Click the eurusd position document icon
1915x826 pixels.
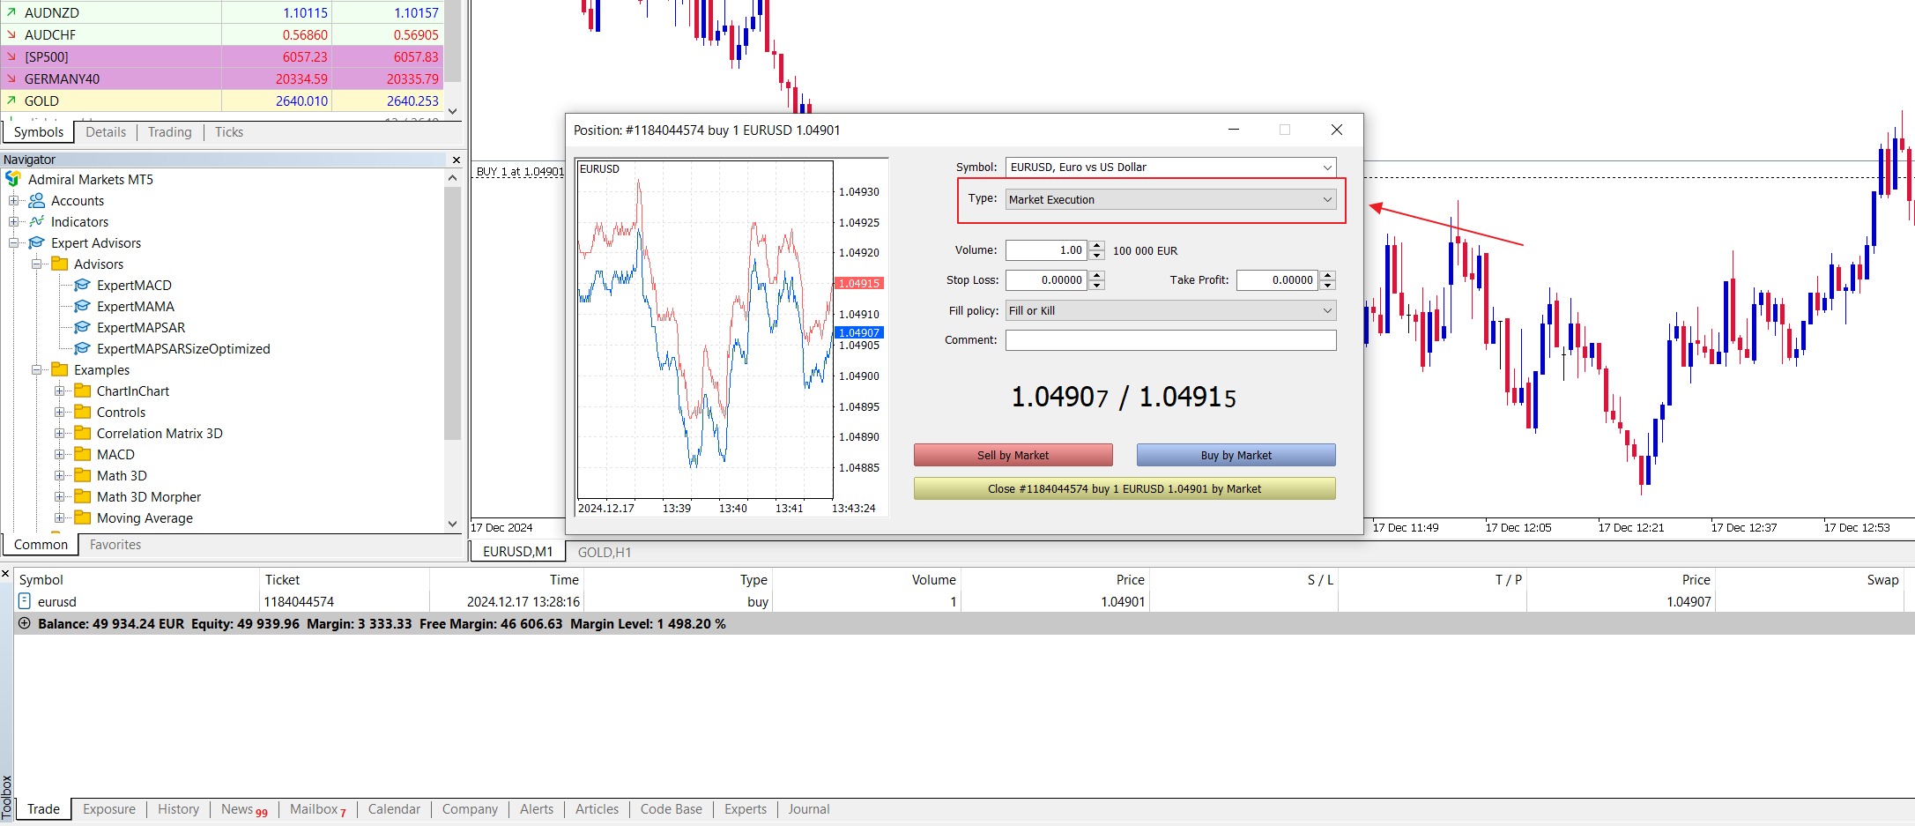pyautogui.click(x=25, y=601)
